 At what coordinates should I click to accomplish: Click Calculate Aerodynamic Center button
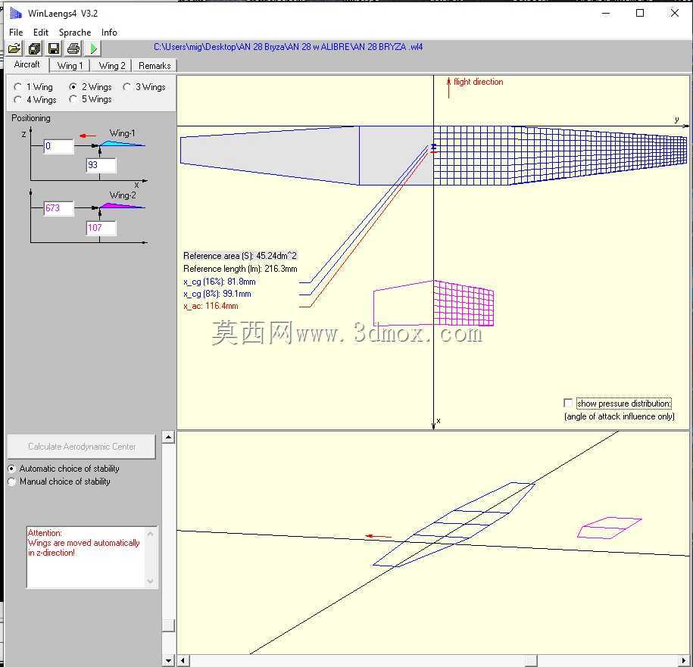tap(82, 447)
